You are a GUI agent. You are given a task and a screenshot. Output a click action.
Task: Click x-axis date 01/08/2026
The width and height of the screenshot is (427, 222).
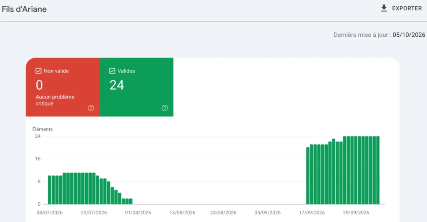tap(138, 212)
